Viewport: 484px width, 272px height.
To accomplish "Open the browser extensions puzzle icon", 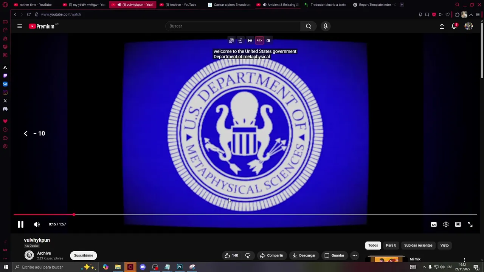I will [x=457, y=14].
